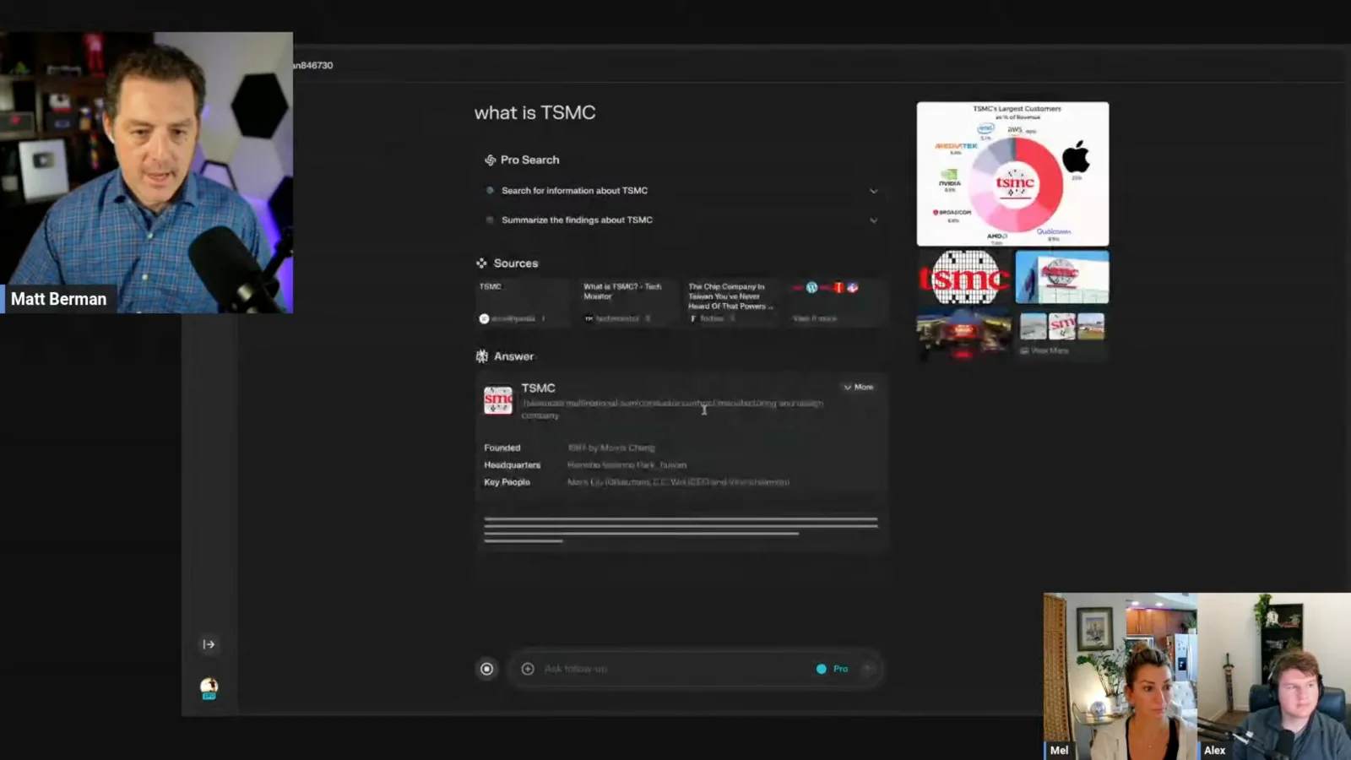This screenshot has height=760, width=1351.
Task: Click the Sources section icon
Action: (x=481, y=263)
